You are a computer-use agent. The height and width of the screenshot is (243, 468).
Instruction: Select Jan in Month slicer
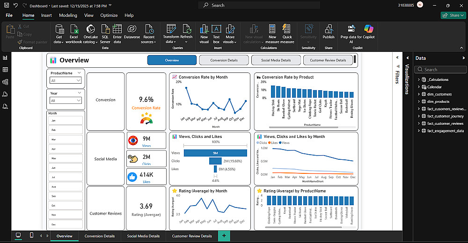click(x=66, y=121)
